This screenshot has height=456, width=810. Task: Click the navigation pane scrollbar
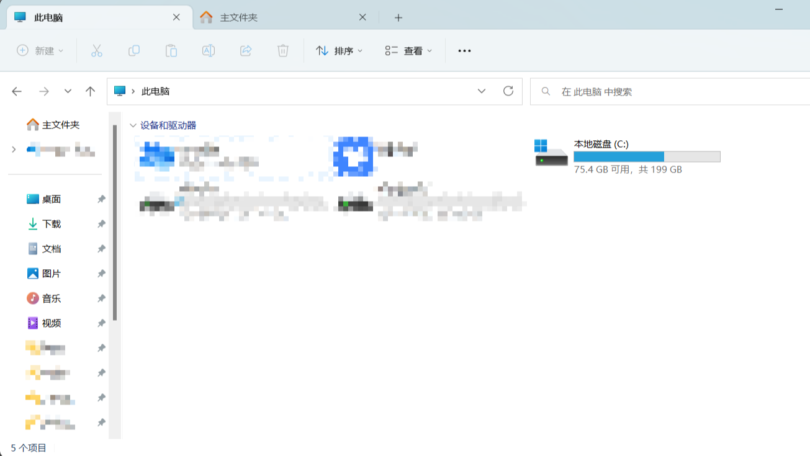click(115, 223)
